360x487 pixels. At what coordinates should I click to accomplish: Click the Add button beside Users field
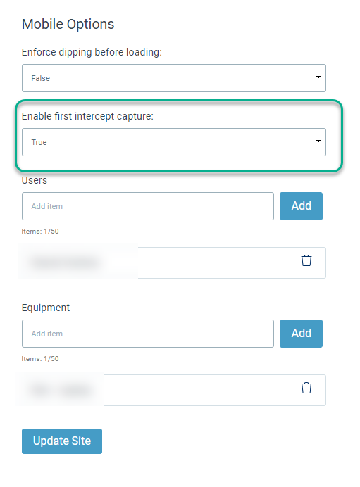click(301, 206)
